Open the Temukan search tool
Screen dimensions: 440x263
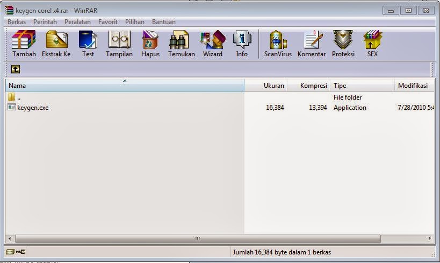tap(181, 43)
